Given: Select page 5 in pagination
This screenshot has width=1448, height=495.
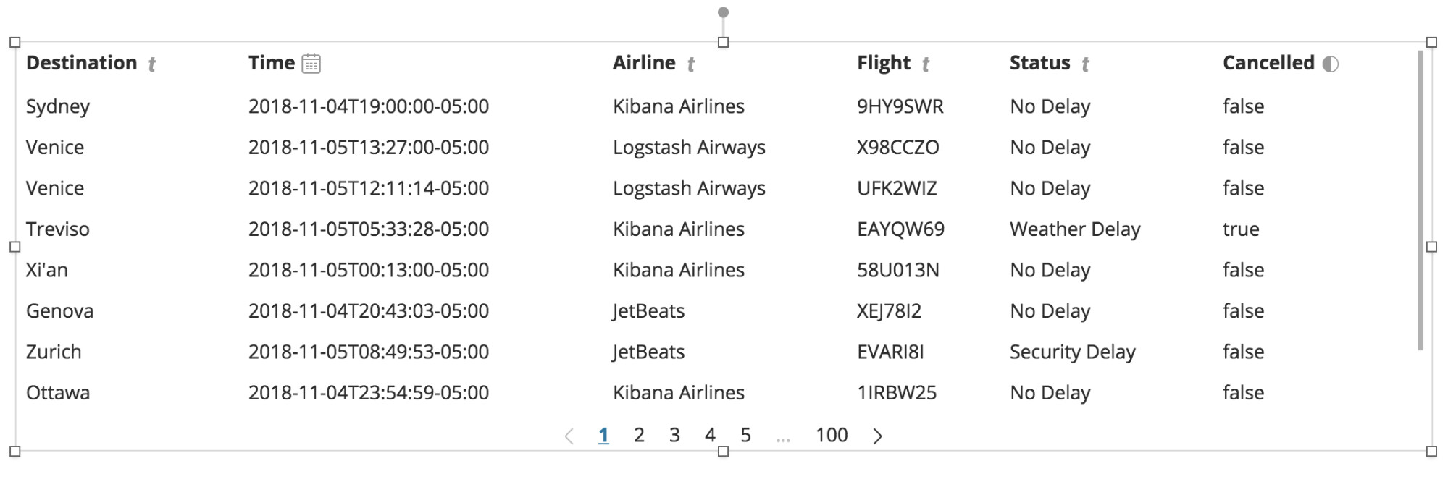Looking at the screenshot, I should tap(745, 435).
